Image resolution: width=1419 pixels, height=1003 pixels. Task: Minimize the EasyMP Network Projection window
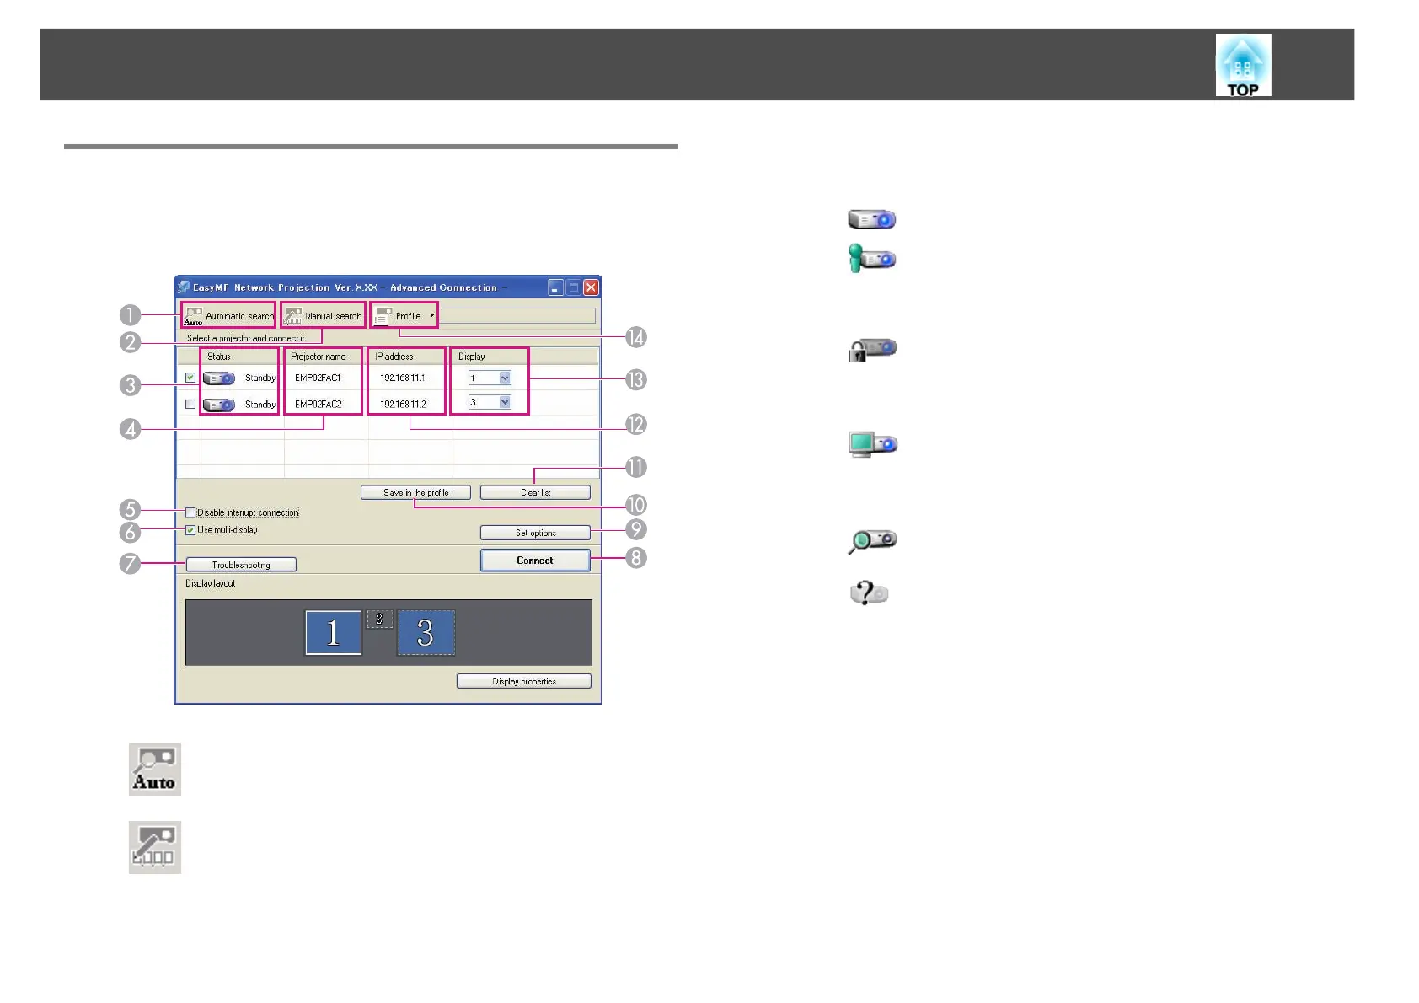pyautogui.click(x=555, y=287)
